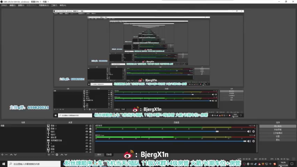
Task: Open source properties via the sources gear icon
Action: tap(57, 155)
